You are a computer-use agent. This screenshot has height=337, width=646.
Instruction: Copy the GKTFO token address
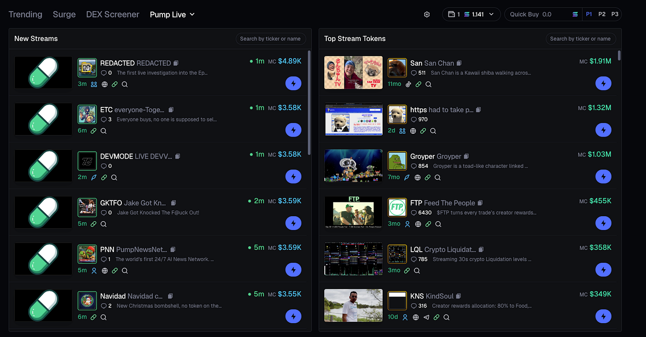173,203
